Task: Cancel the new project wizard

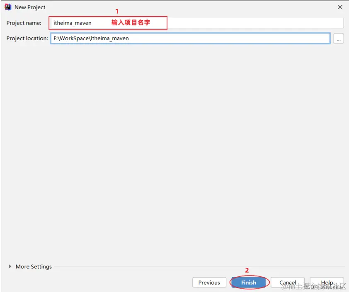Action: tap(288, 283)
